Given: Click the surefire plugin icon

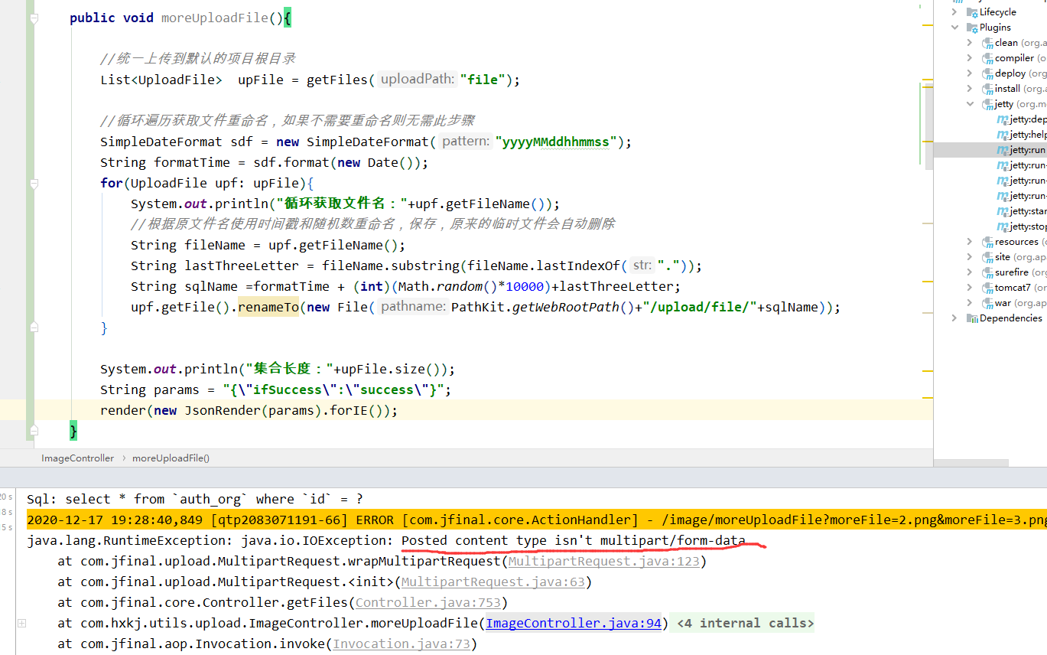Looking at the screenshot, I should [987, 272].
